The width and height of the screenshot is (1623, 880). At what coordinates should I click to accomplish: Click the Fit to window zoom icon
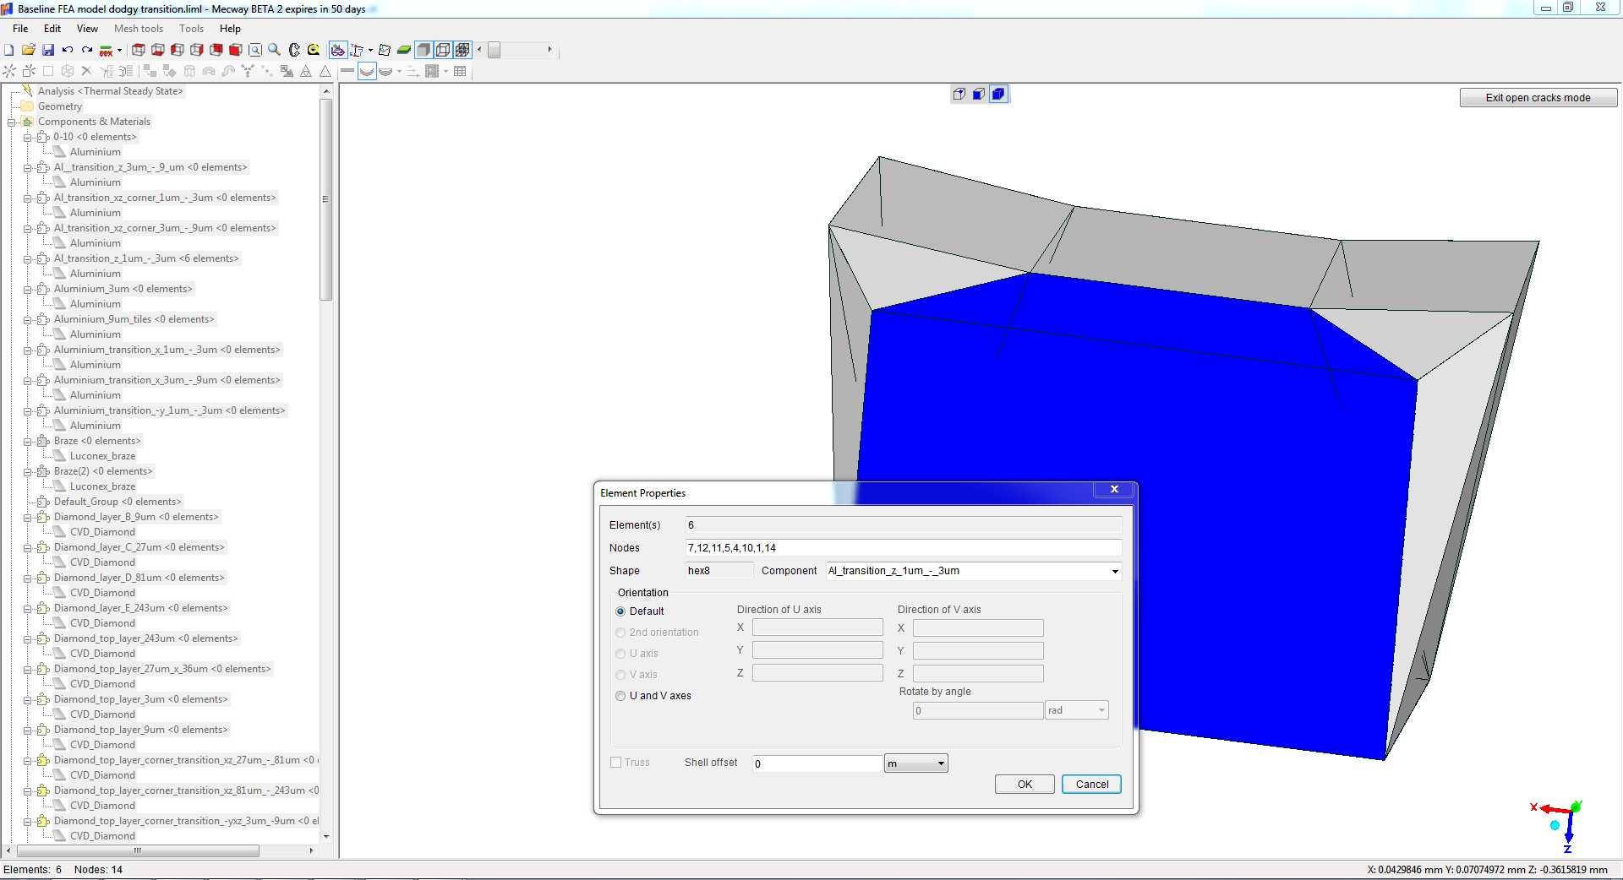point(255,50)
